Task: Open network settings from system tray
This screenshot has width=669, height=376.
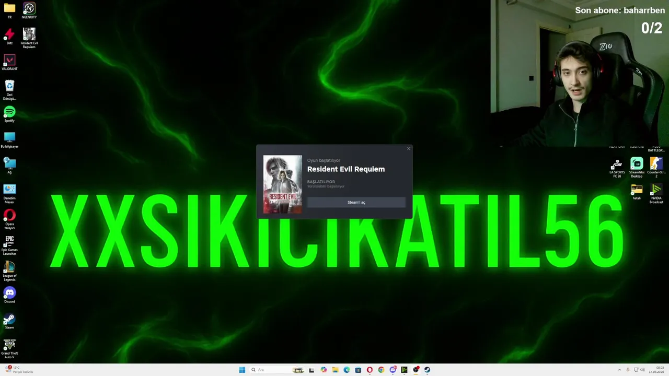Action: pos(636,370)
